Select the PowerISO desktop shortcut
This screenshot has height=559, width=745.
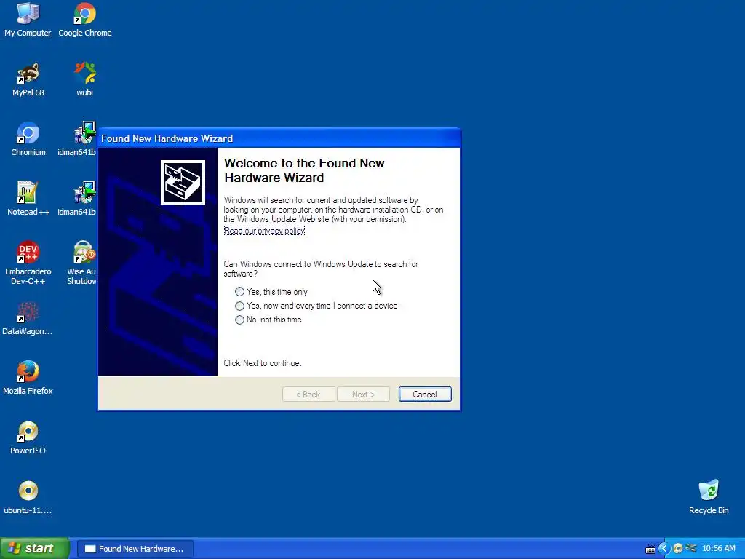(x=28, y=437)
